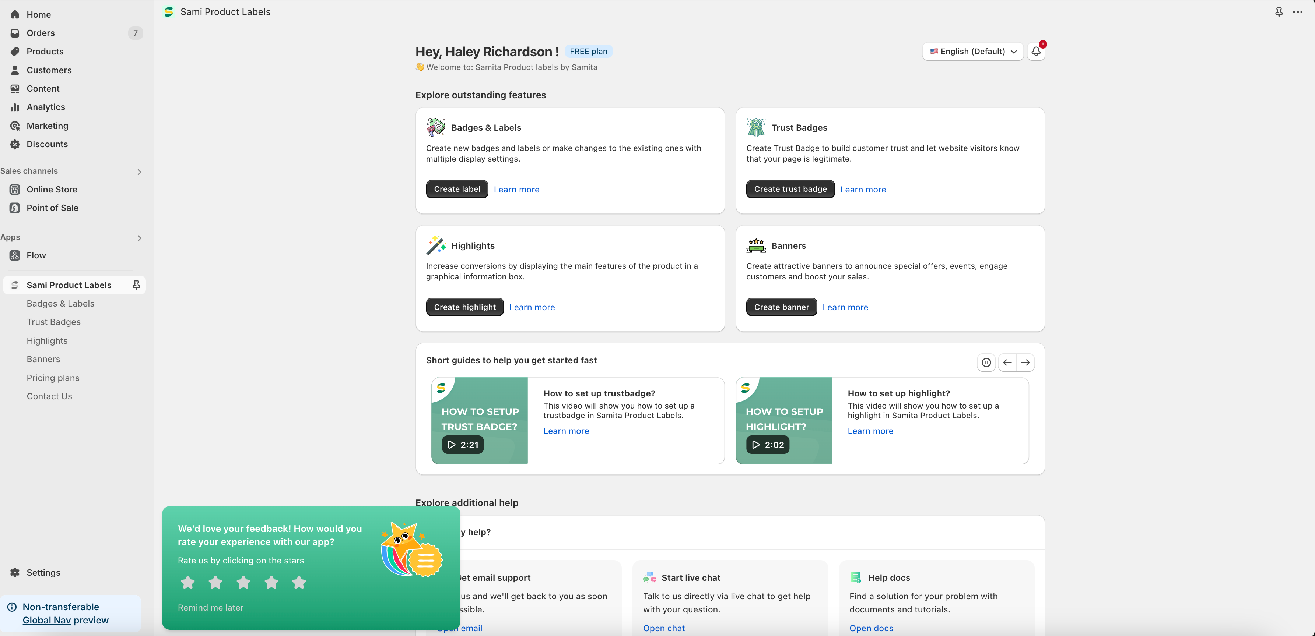Open the English (Default) language dropdown
The height and width of the screenshot is (636, 1315).
click(x=972, y=52)
